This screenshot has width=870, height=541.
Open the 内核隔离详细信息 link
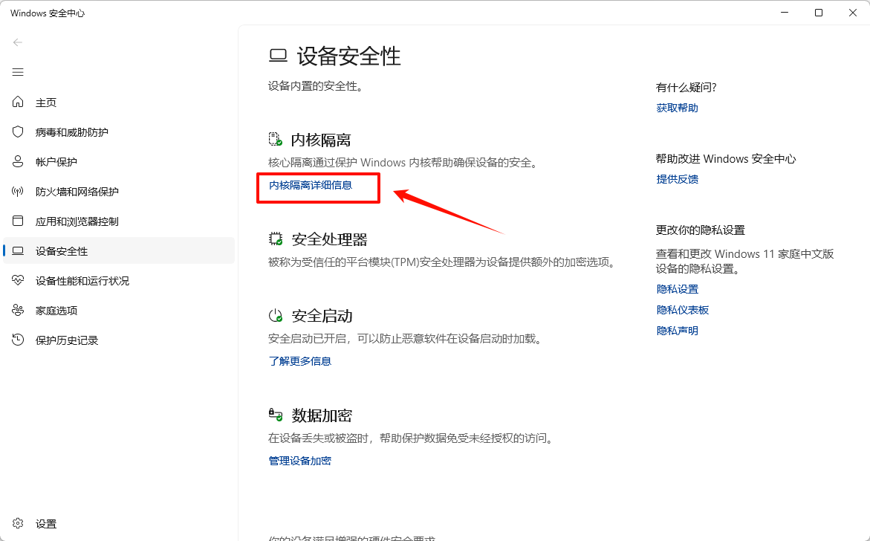coord(311,185)
